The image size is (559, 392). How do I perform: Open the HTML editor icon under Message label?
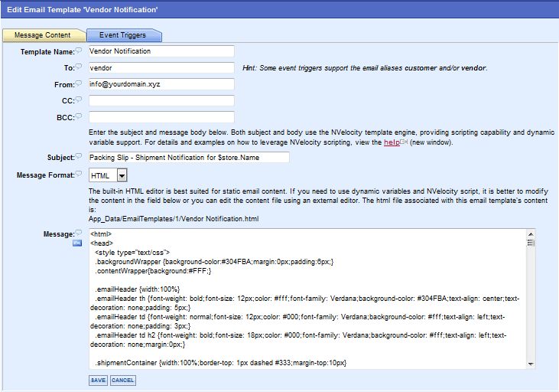point(77,243)
